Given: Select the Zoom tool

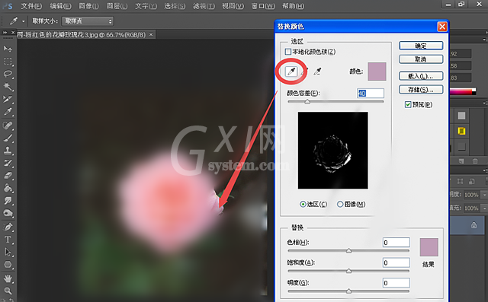Looking at the screenshot, I should click(8, 291).
